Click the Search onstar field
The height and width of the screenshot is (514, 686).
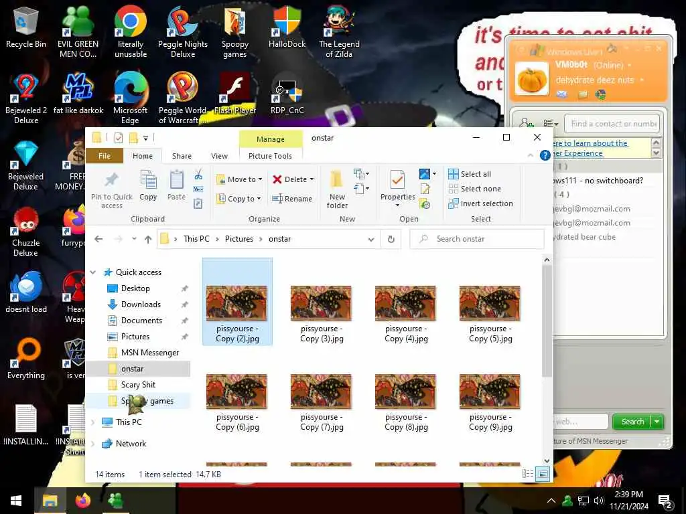(477, 239)
